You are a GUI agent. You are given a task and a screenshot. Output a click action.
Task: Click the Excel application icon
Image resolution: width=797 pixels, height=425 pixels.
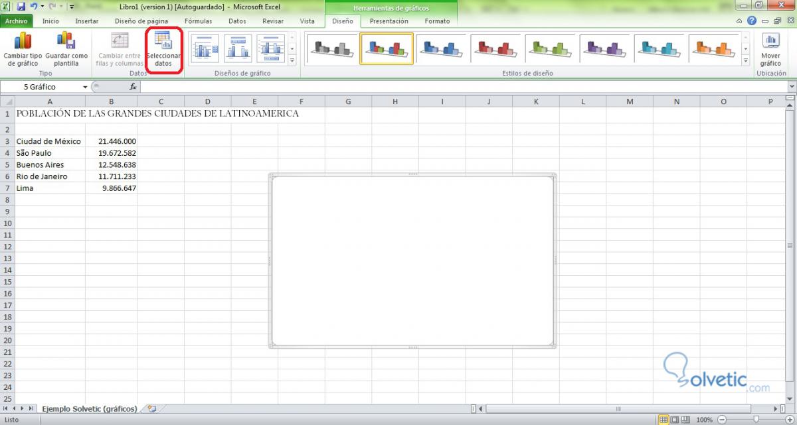click(x=7, y=7)
